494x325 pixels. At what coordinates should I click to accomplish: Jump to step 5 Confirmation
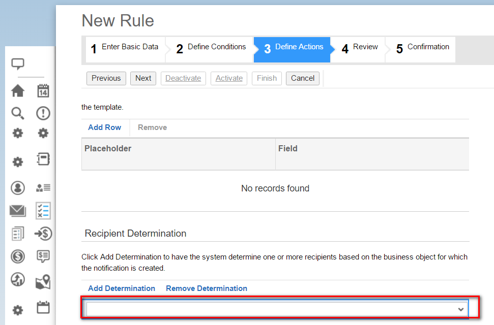[x=421, y=49]
